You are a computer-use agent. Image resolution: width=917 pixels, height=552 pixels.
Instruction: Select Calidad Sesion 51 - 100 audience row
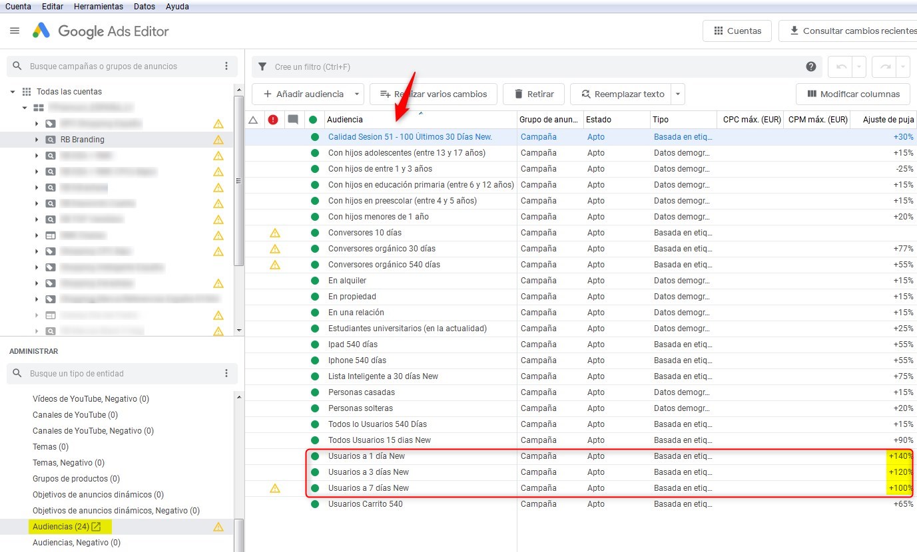pyautogui.click(x=581, y=137)
